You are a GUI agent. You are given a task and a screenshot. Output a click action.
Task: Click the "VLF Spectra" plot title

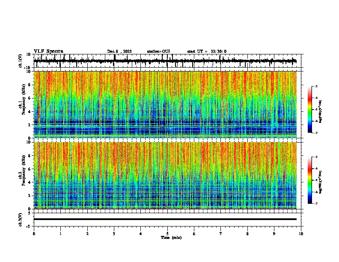48,51
